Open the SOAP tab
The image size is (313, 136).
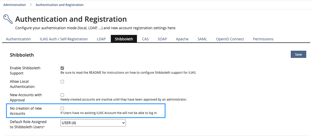(162, 39)
